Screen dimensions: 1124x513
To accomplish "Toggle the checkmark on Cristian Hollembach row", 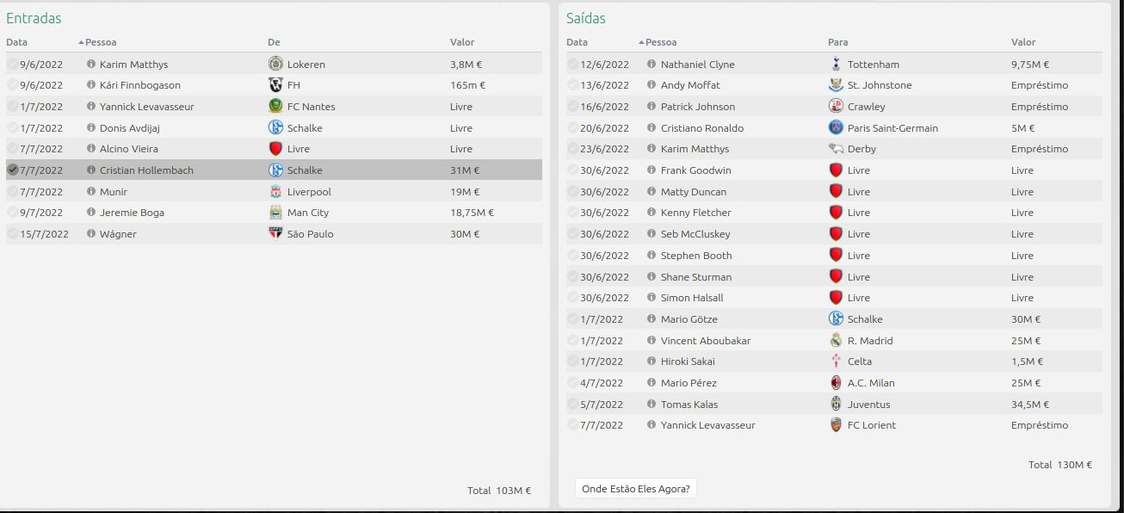I will point(12,170).
